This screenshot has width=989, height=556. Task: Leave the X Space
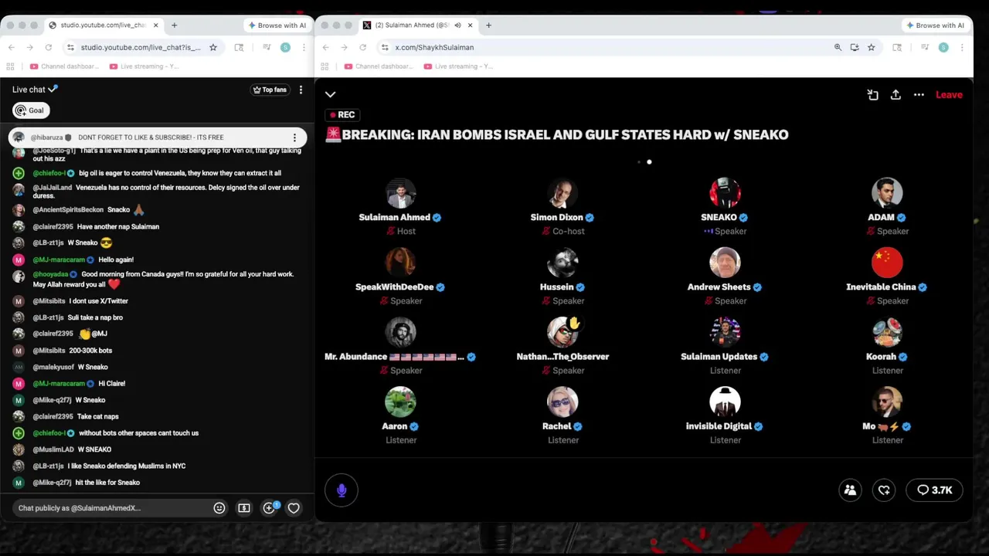pos(949,94)
